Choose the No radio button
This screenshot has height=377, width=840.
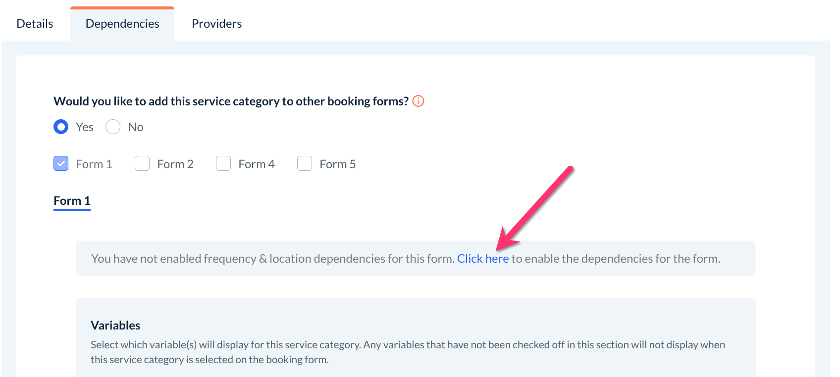click(x=113, y=127)
